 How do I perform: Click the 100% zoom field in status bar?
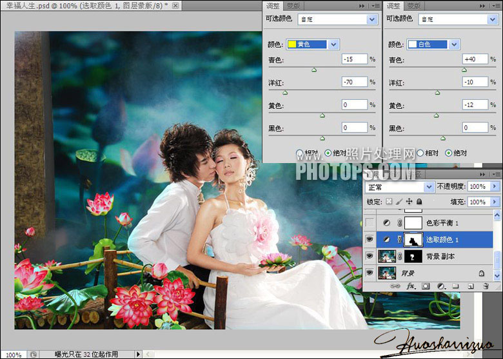coord(14,354)
